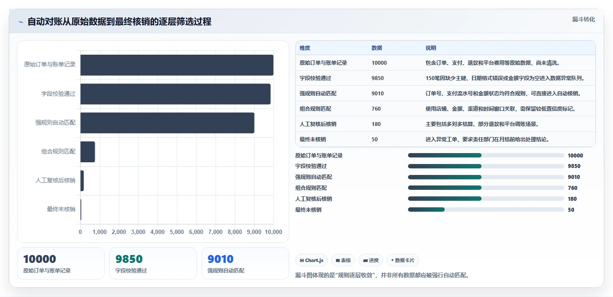Click the footer note 漏斗图体现的是

[x=383, y=276]
